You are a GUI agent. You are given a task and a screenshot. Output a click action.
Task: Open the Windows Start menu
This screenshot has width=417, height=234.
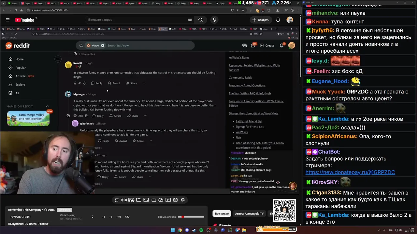click(173, 230)
